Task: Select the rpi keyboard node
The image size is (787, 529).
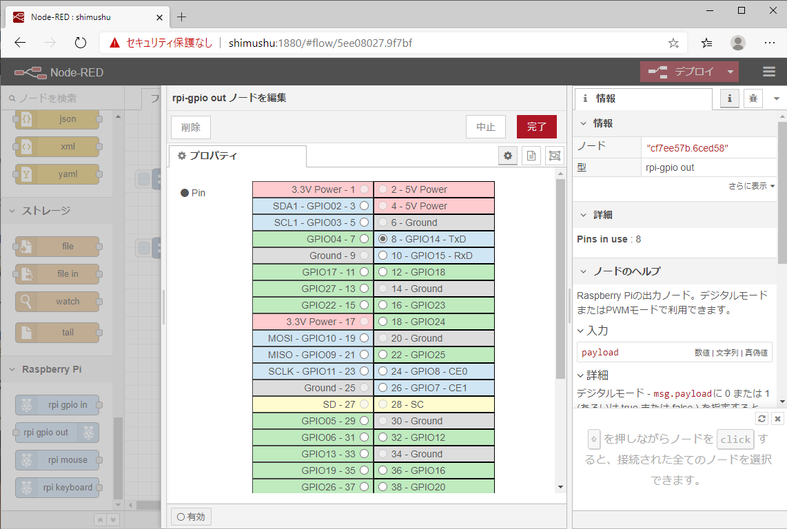Action: point(57,488)
